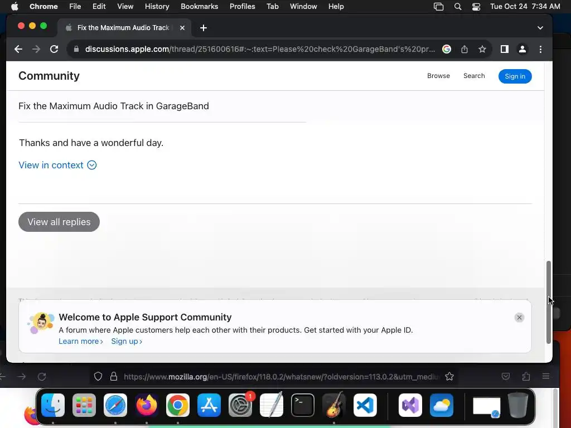The height and width of the screenshot is (428, 571).
Task: Open the Edit menu
Action: (x=99, y=7)
